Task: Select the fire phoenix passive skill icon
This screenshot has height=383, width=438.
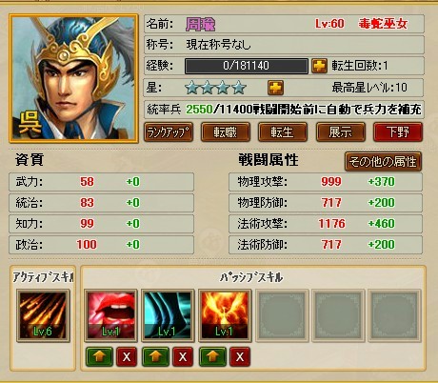Action: (225, 315)
